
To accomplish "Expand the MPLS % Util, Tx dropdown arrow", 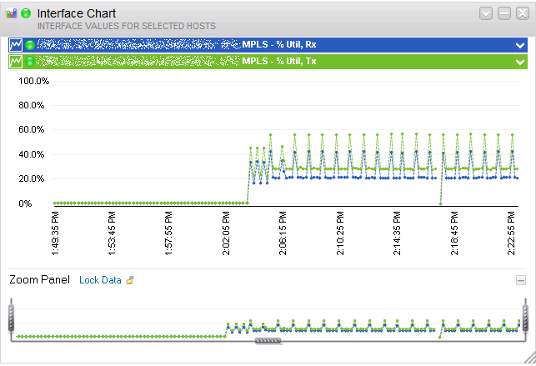I will coord(520,63).
